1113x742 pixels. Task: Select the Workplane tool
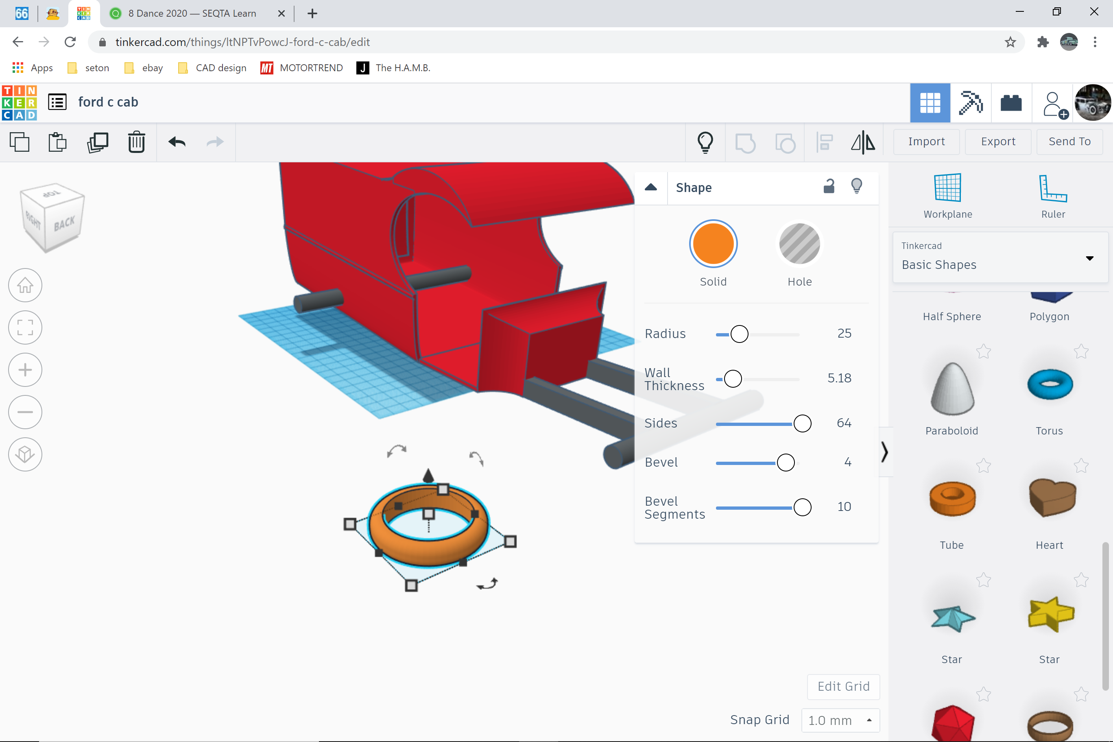(x=947, y=196)
